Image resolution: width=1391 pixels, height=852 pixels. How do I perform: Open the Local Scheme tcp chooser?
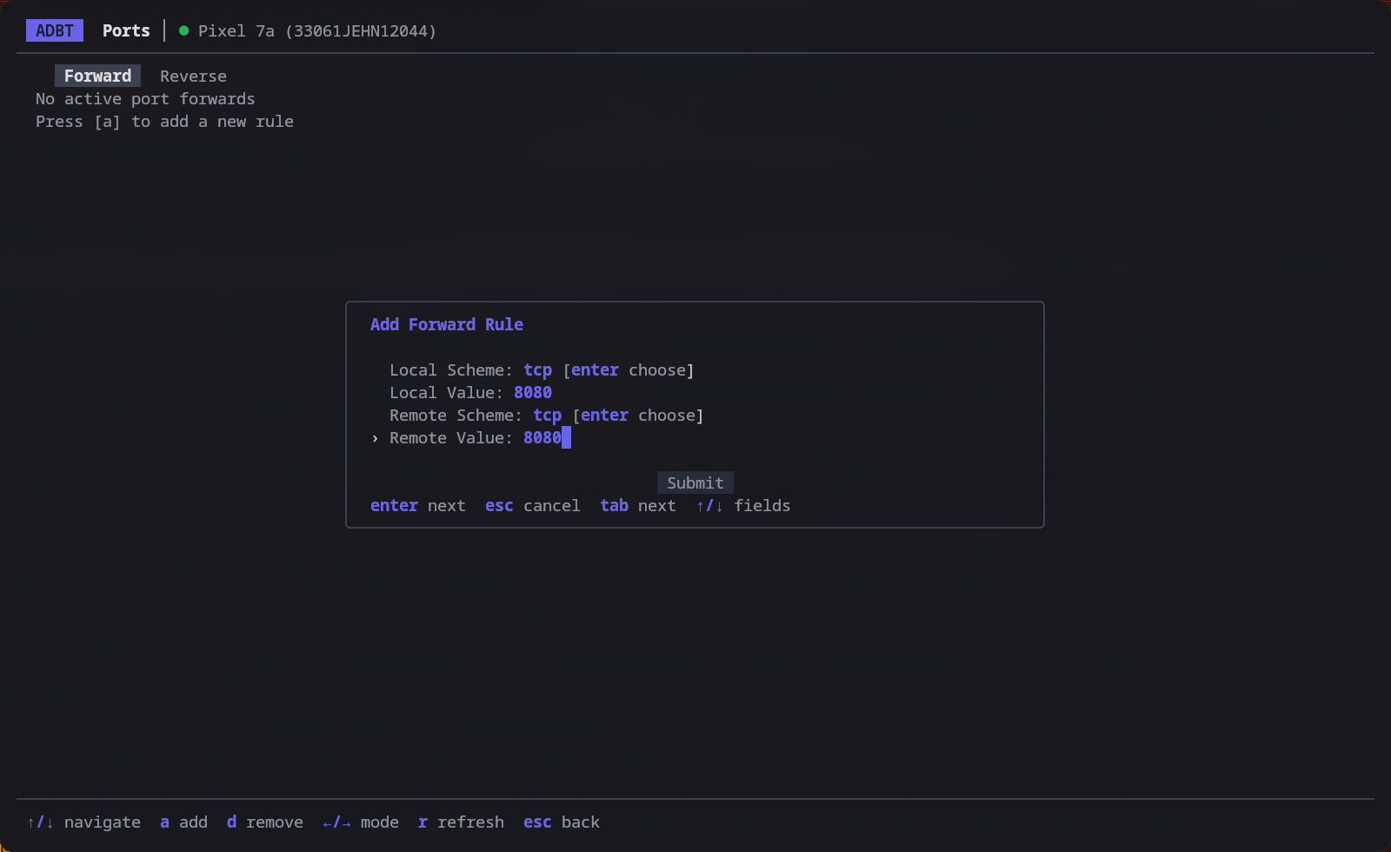(x=537, y=370)
